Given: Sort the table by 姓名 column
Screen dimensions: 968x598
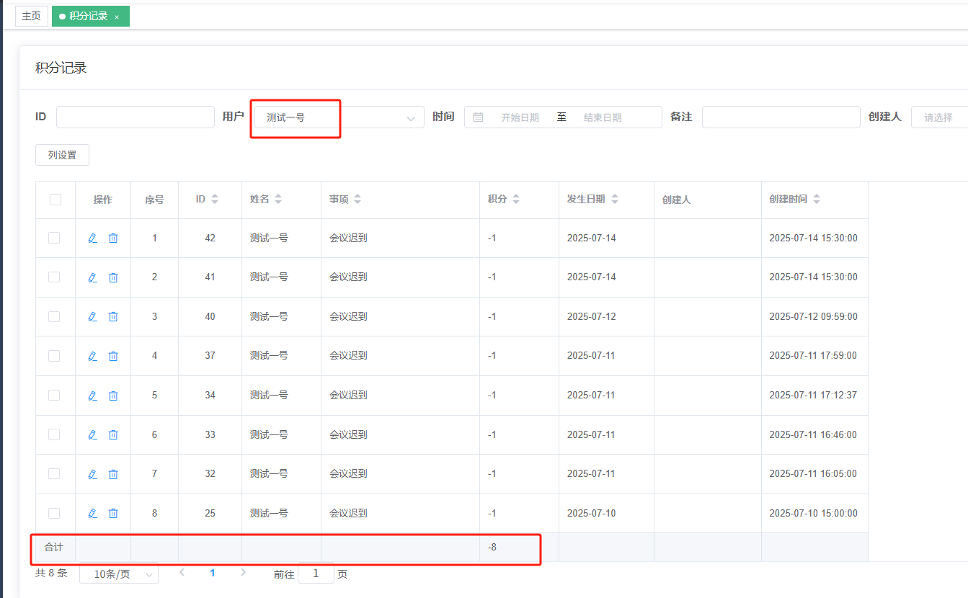Looking at the screenshot, I should (278, 200).
